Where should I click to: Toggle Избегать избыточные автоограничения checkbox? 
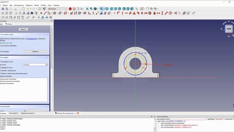tap(0, 73)
